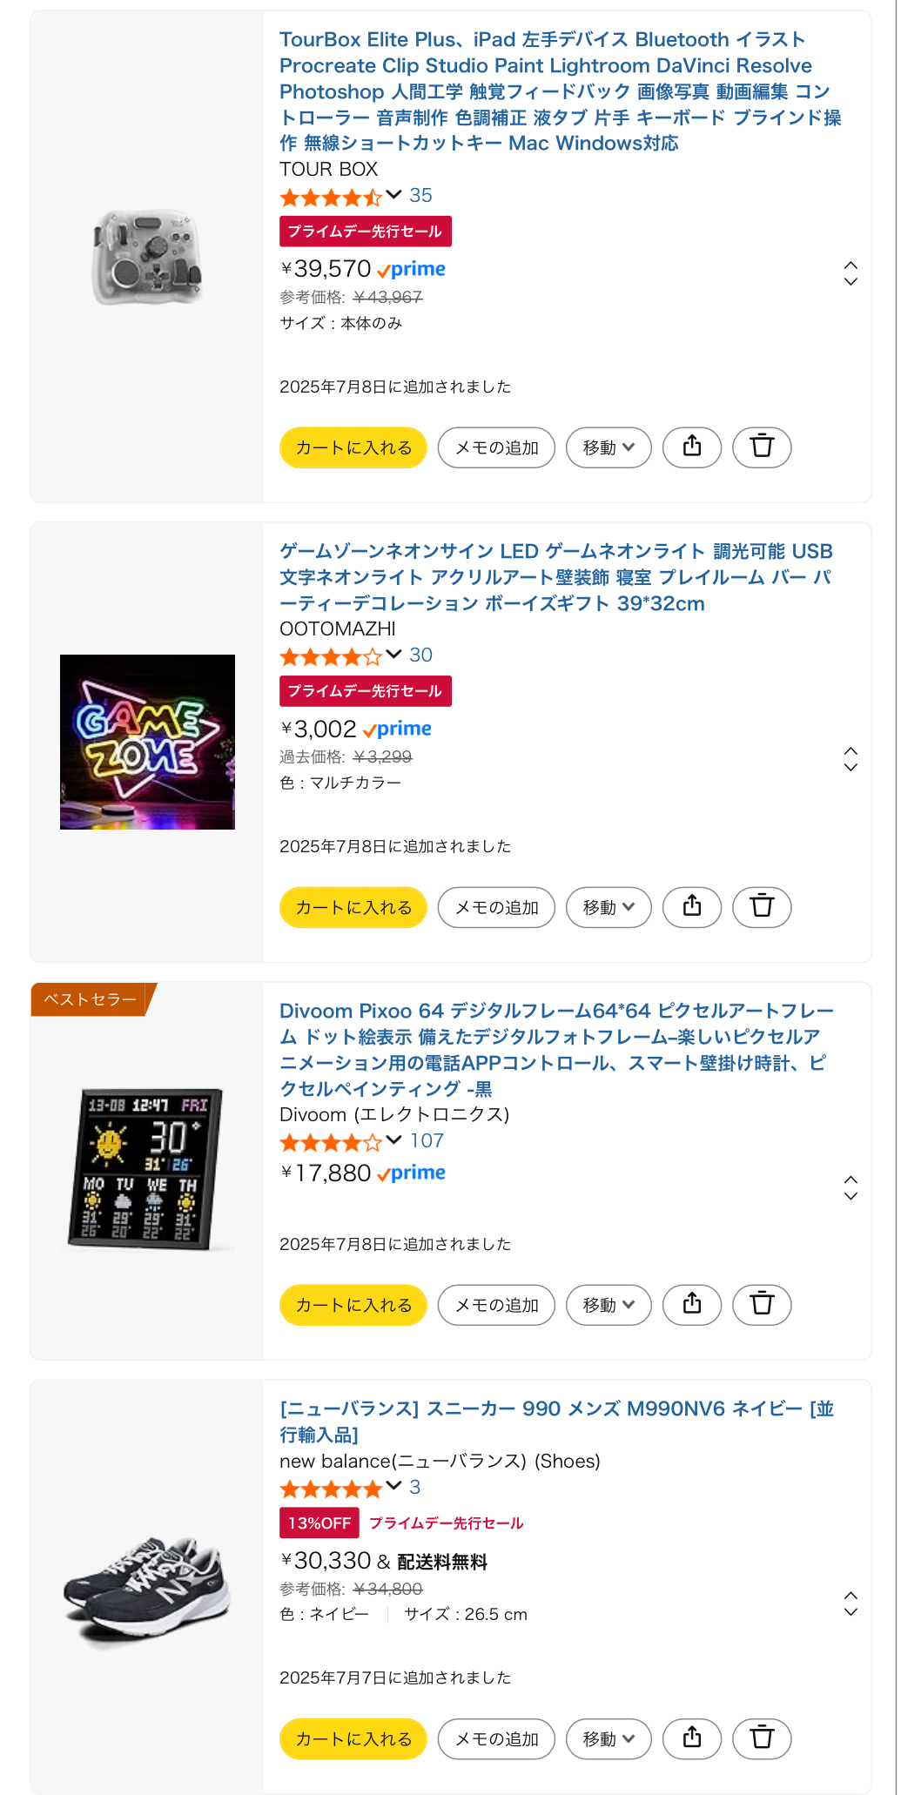901x1795 pixels.
Task: Add the Game Zone neon sign to cart
Action: pos(353,907)
